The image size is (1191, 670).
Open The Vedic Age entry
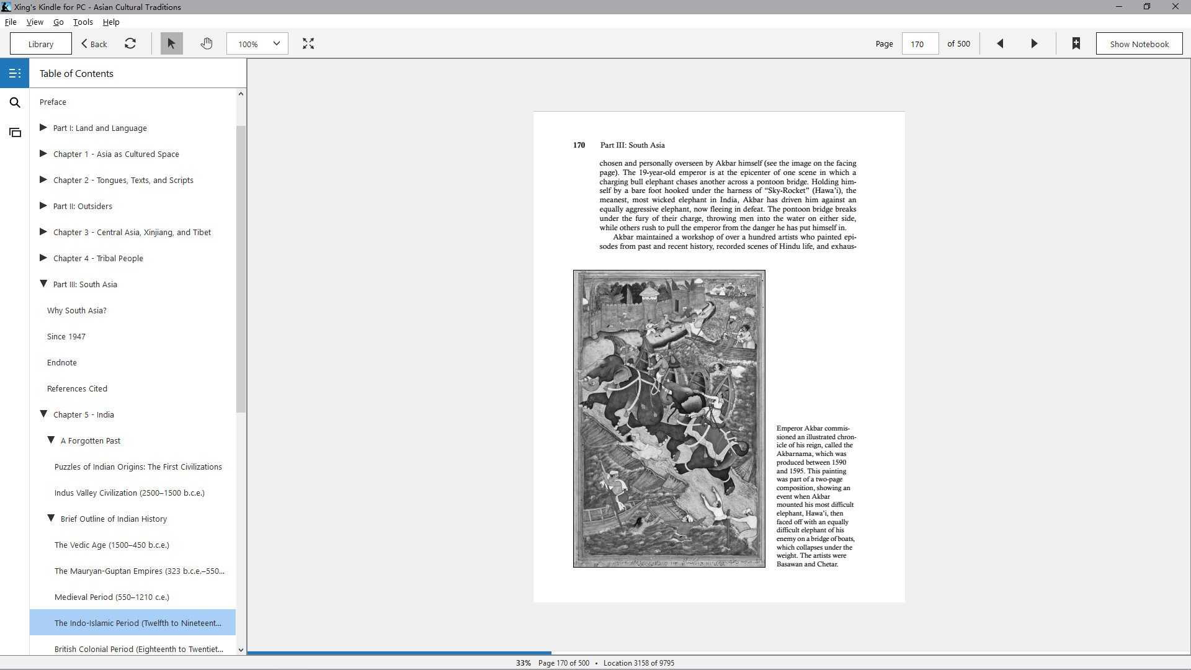112,545
